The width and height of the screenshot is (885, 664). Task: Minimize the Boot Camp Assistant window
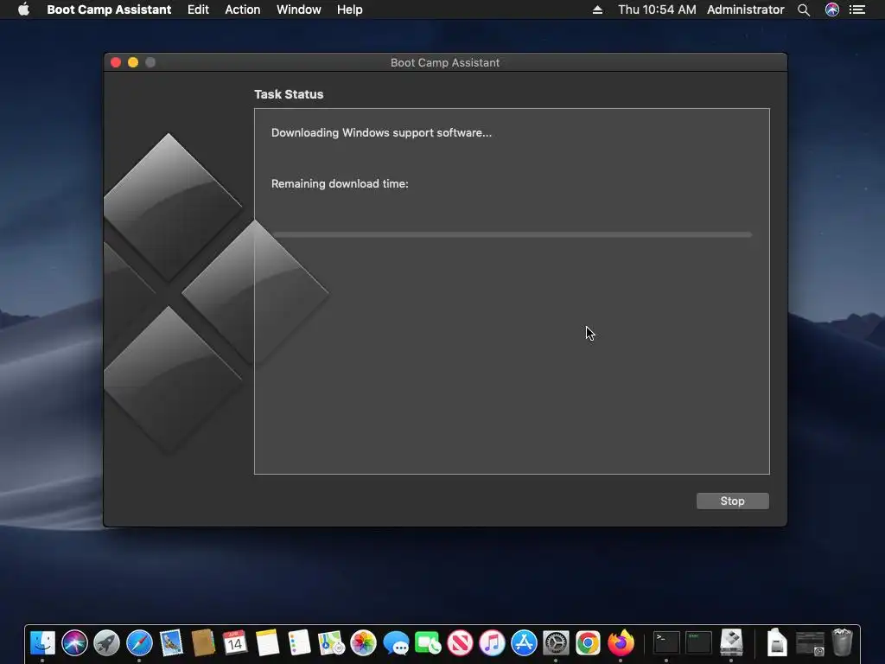pyautogui.click(x=133, y=62)
